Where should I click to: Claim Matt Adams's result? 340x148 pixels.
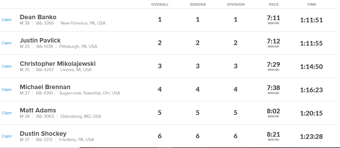7,113
